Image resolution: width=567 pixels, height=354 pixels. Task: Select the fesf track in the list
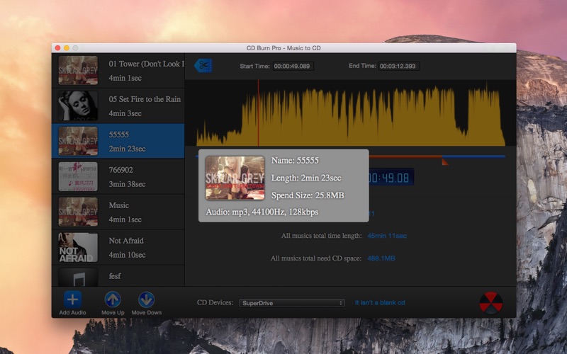click(x=118, y=276)
